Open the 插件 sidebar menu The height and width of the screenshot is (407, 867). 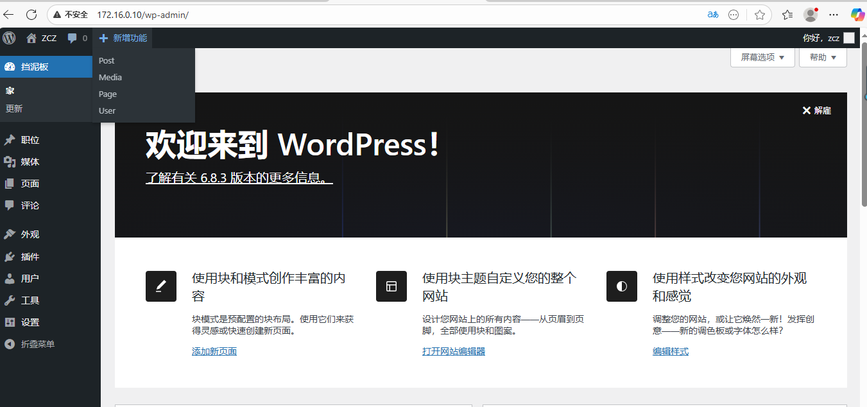pyautogui.click(x=50, y=257)
